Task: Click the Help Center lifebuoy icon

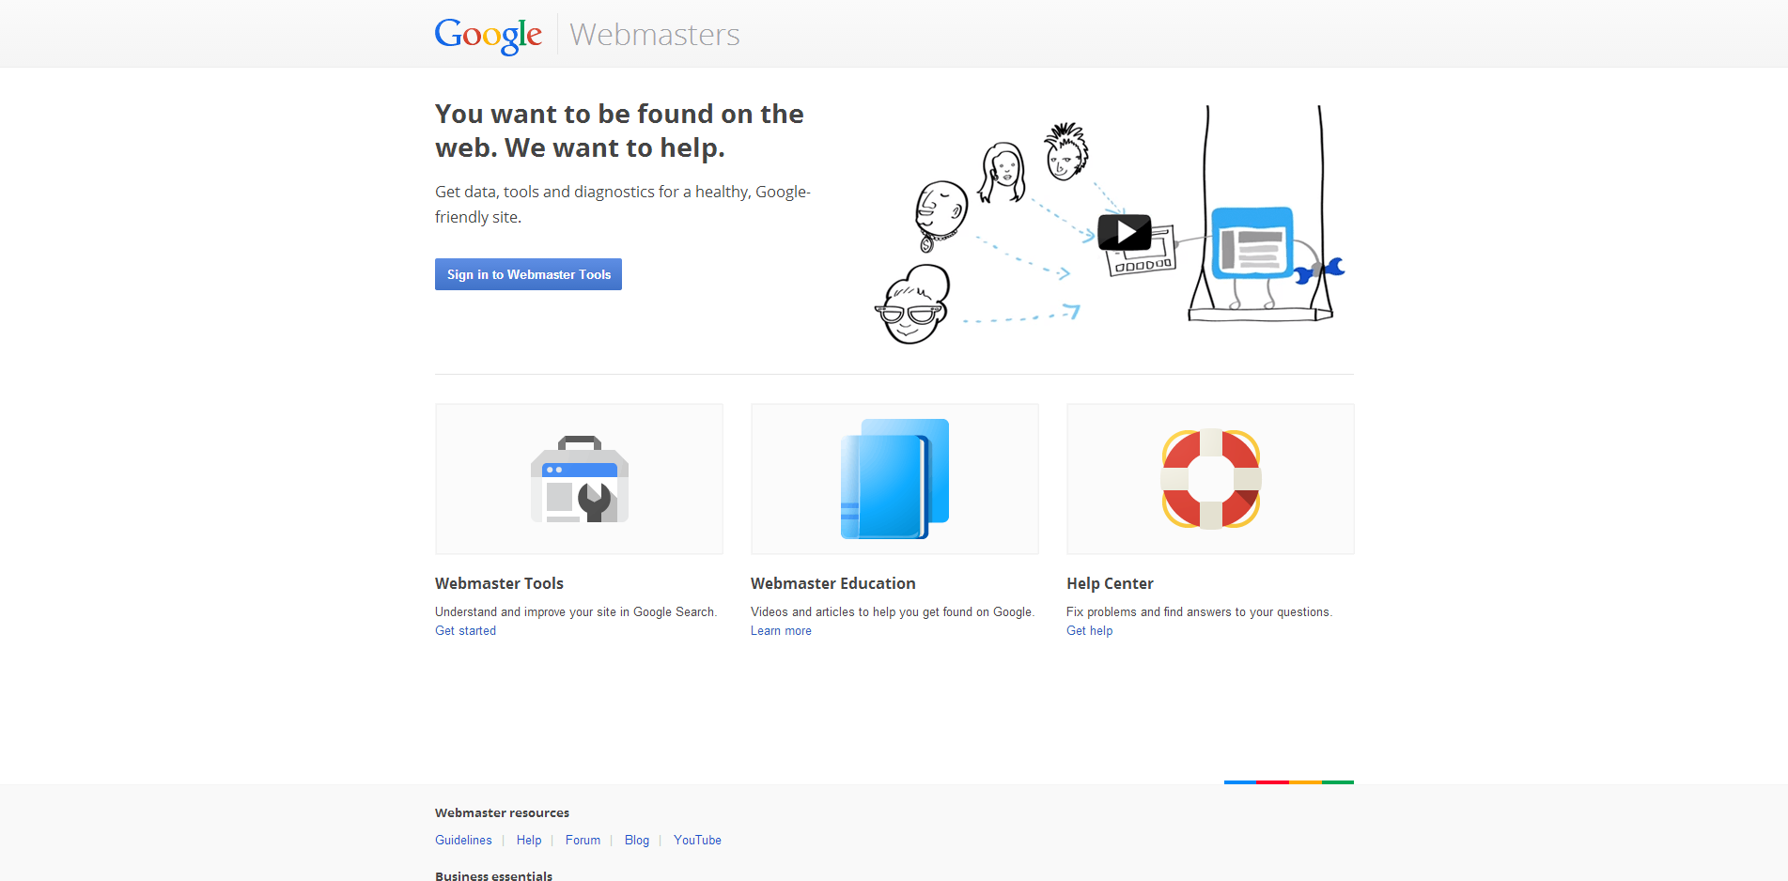Action: pyautogui.click(x=1210, y=479)
